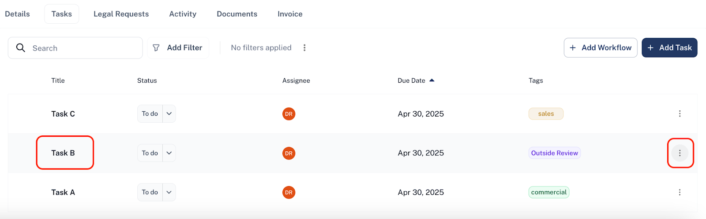Screen dimensions: 706x219
Task: Click the Add Task button
Action: click(669, 47)
